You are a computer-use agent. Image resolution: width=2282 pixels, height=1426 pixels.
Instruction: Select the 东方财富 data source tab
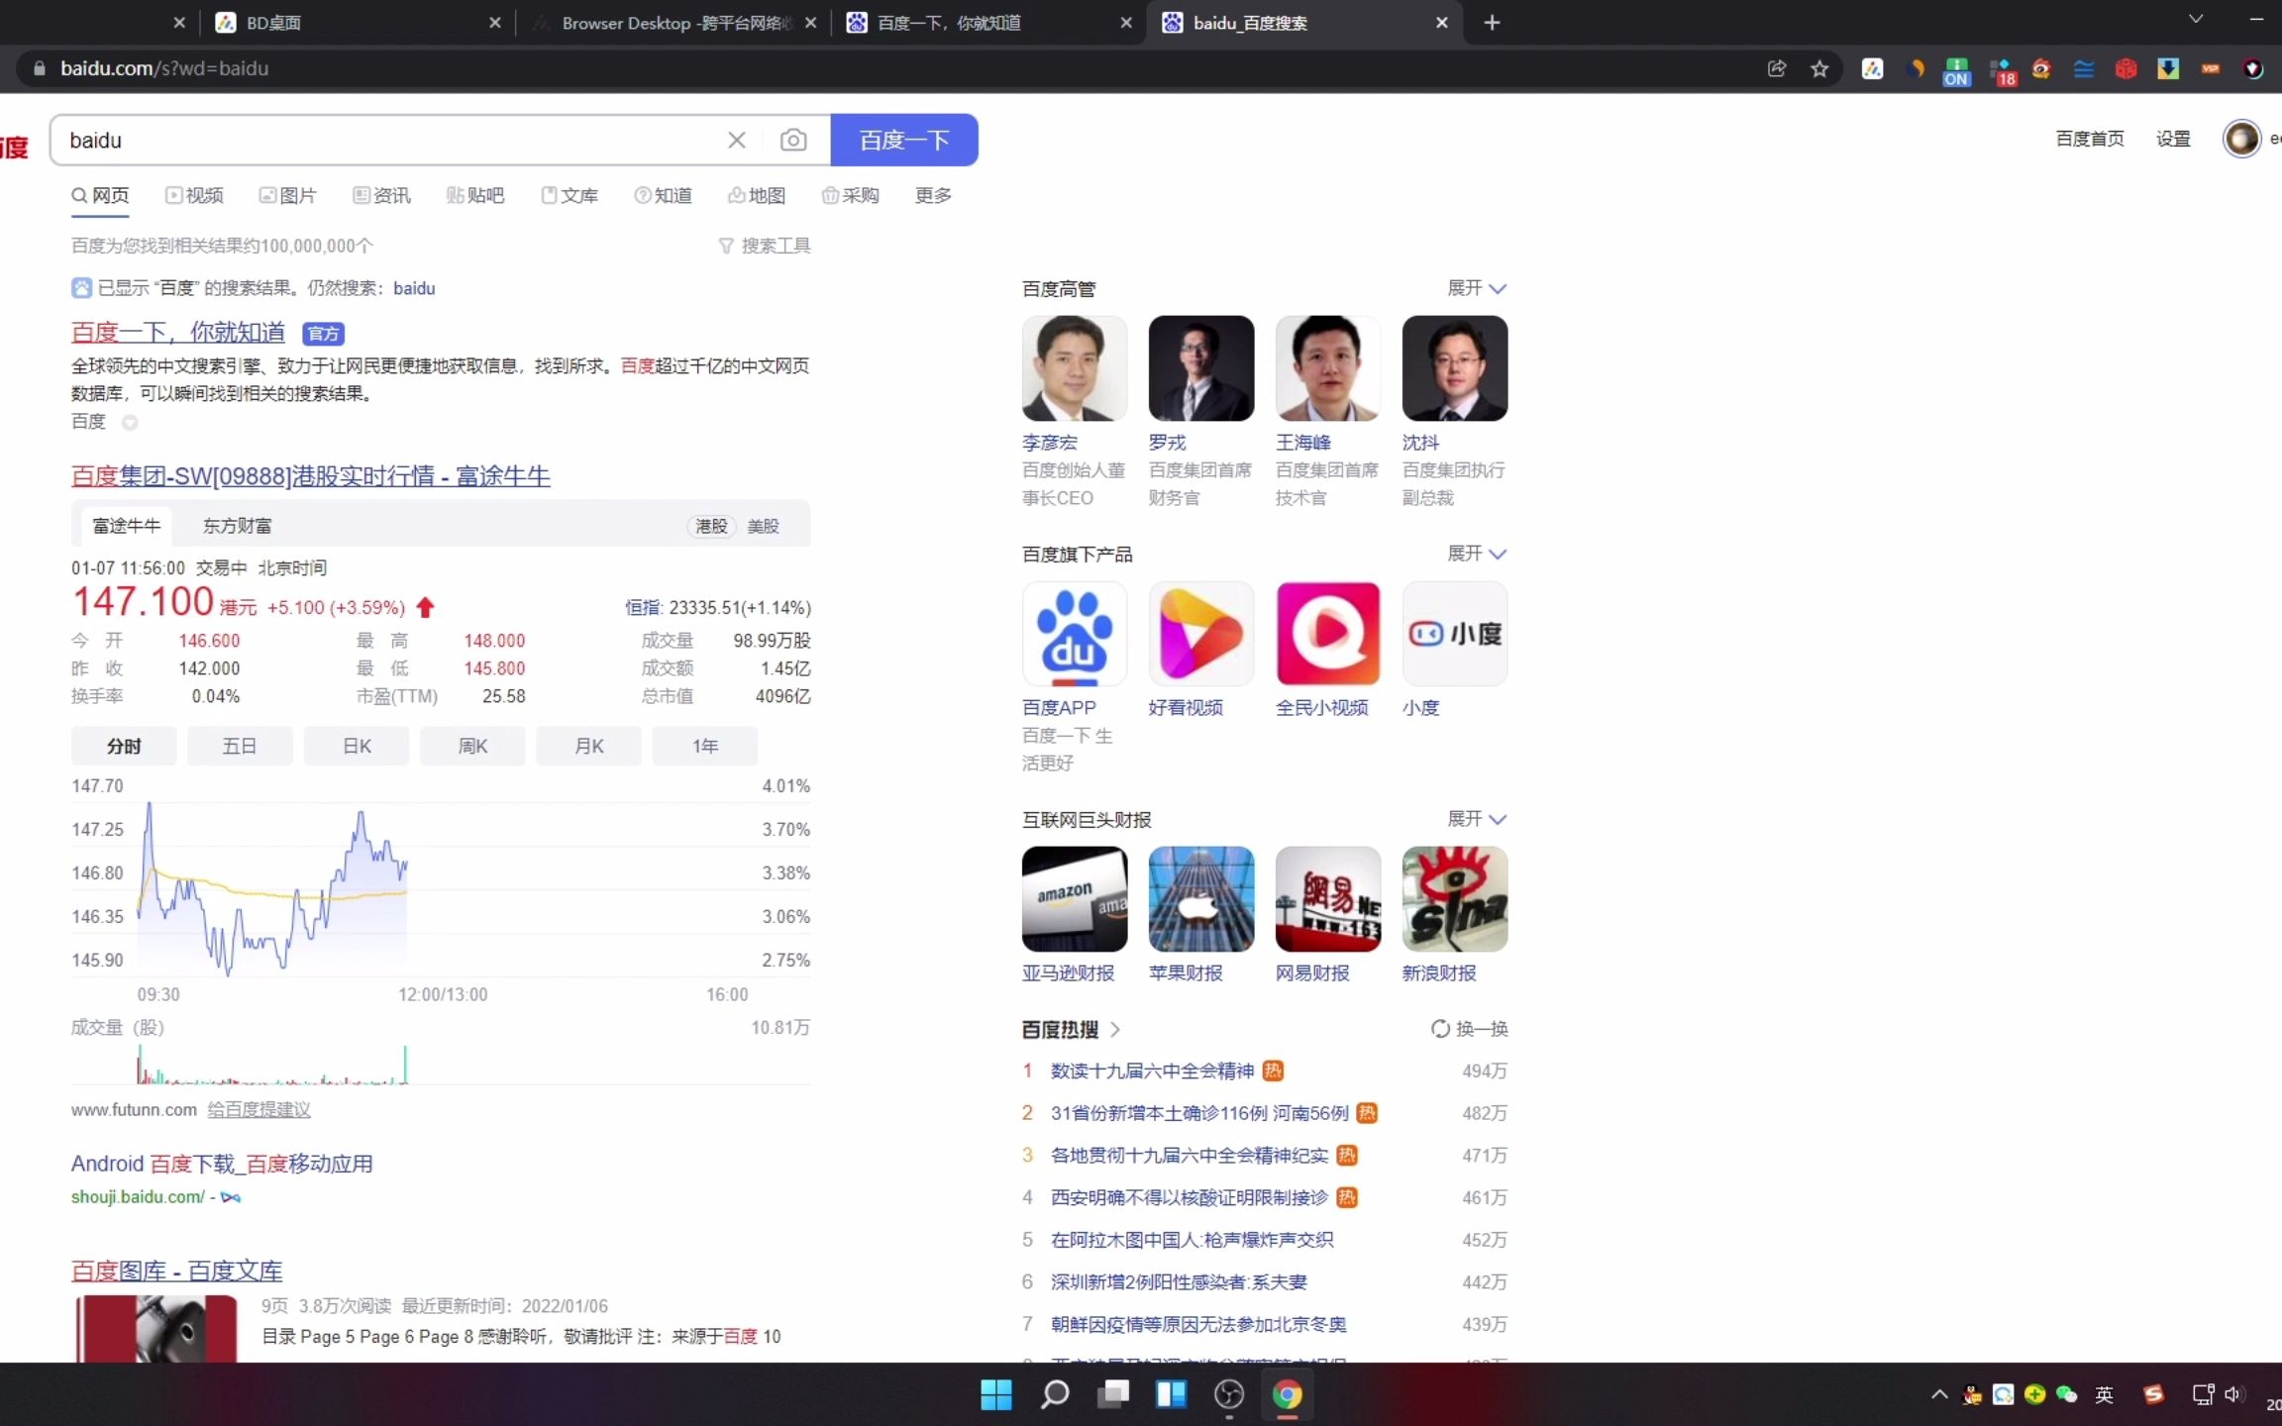(x=237, y=526)
